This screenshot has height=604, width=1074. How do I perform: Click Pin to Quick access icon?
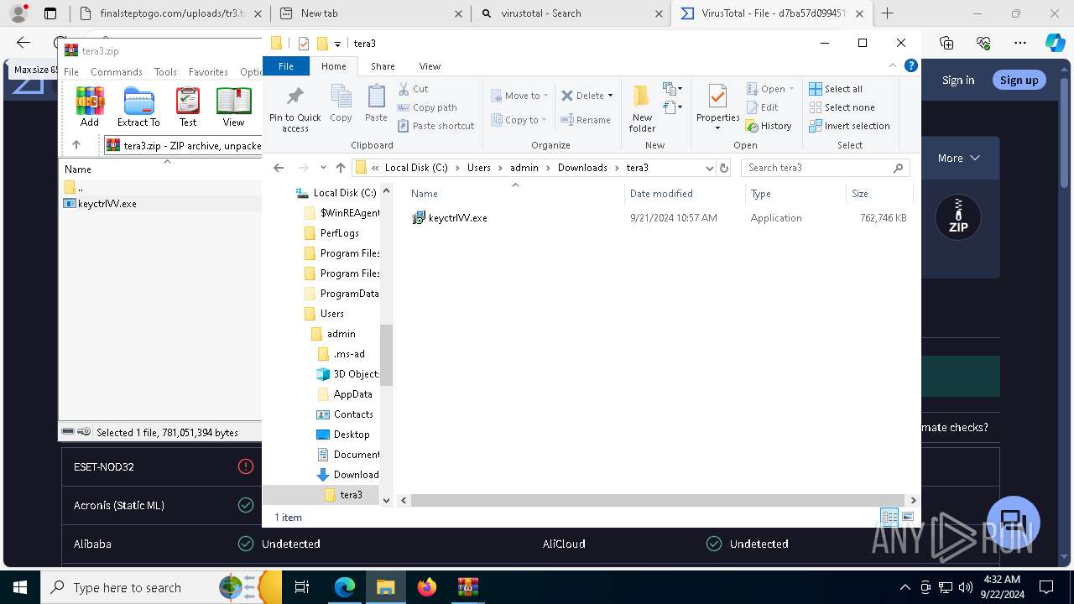click(295, 109)
